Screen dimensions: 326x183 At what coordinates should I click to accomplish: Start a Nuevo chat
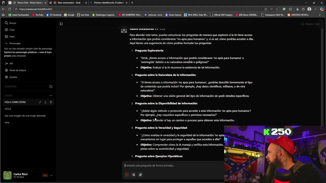310,24
